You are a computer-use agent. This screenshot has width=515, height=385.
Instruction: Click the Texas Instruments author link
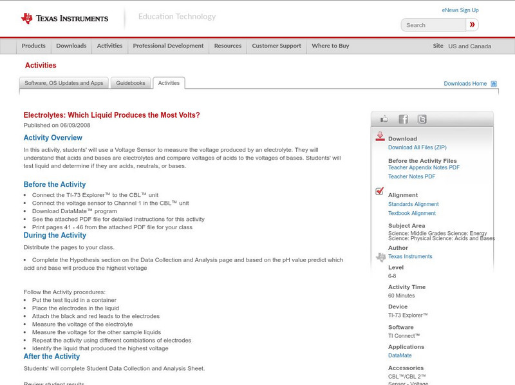point(410,256)
